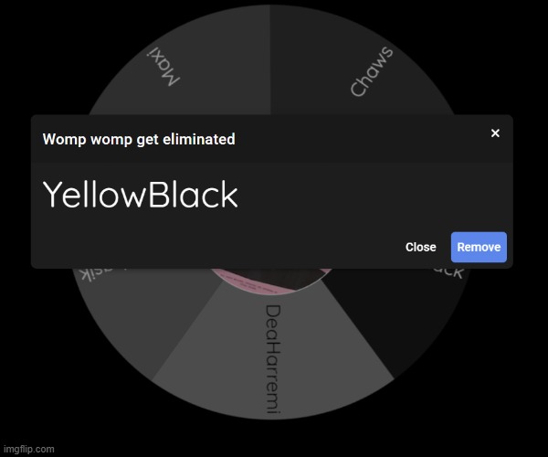Click the YellowBlack winner name text
This screenshot has width=548, height=457.
tap(141, 195)
